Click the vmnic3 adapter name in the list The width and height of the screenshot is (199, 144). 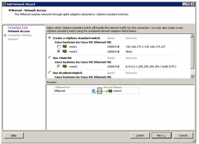[x=73, y=52]
